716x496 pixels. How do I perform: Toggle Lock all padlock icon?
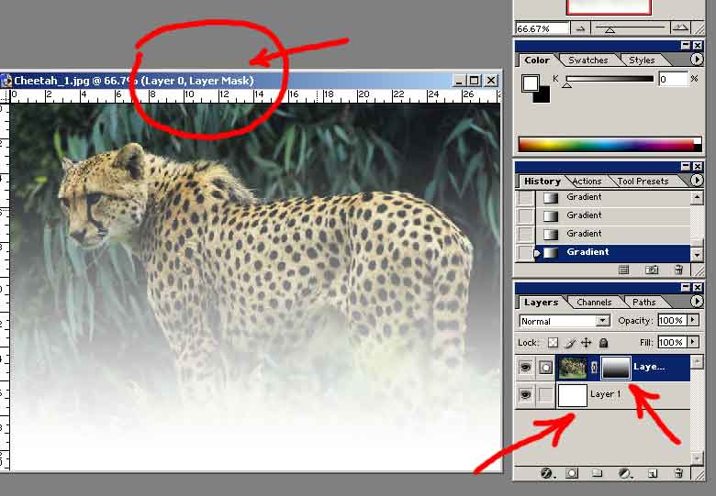pyautogui.click(x=603, y=343)
